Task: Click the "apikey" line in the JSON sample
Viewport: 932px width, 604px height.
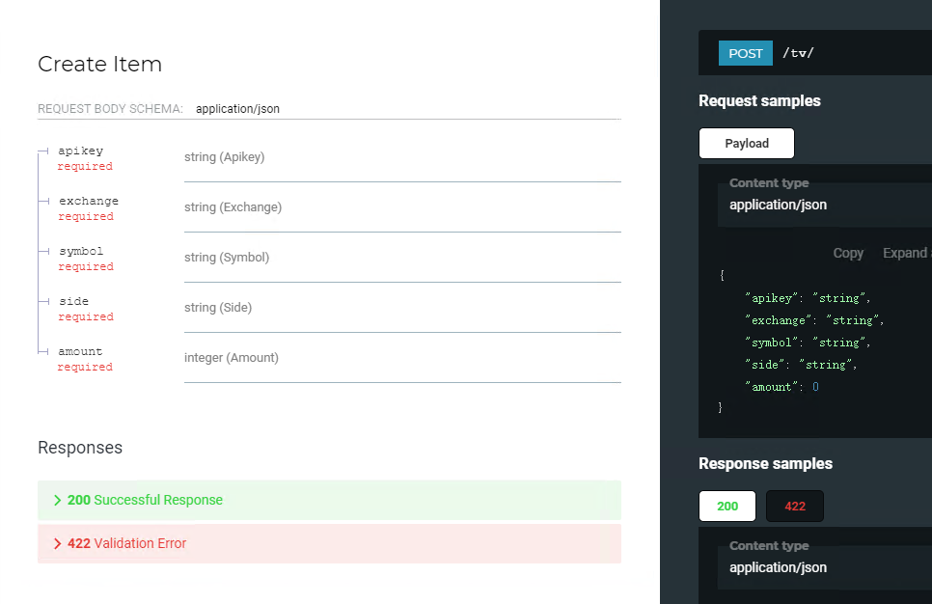Action: (808, 298)
